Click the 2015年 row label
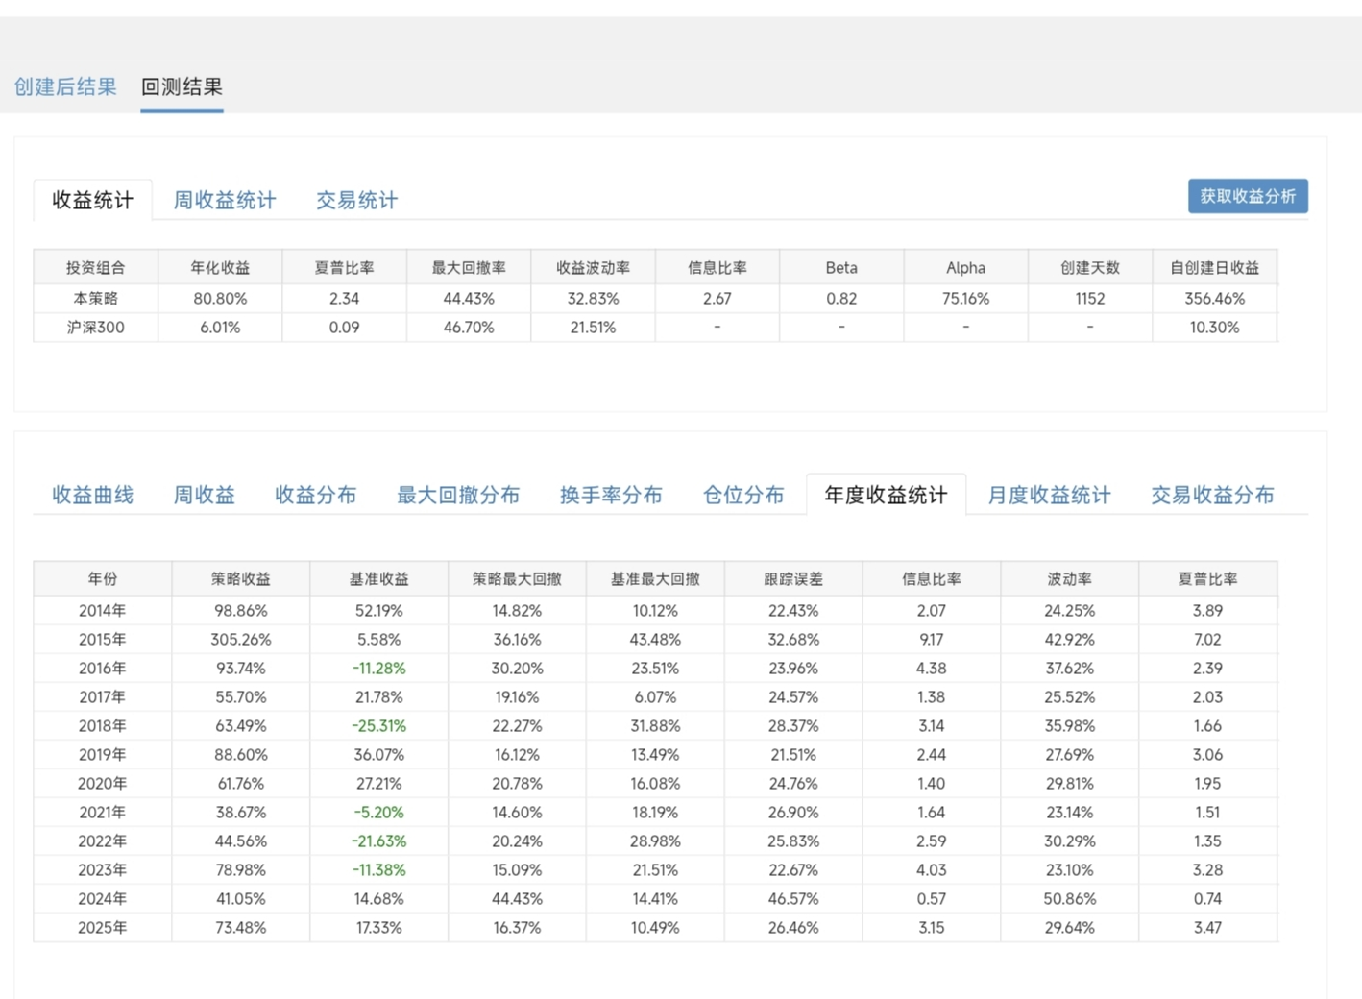1362x999 pixels. tap(103, 640)
